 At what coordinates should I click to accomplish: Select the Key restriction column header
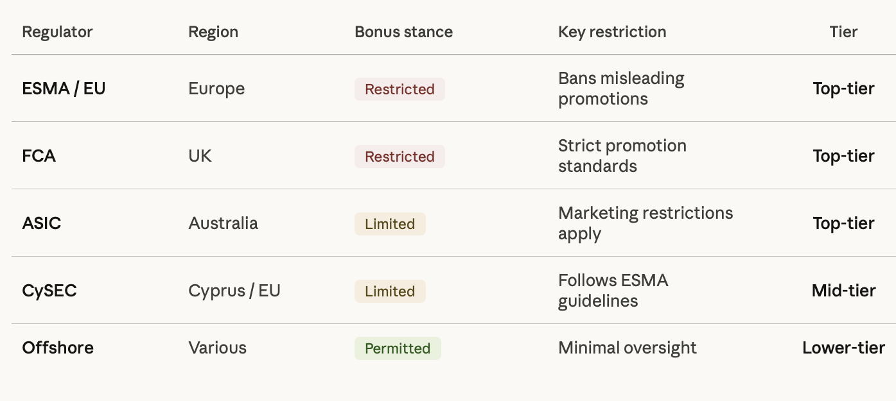(x=612, y=32)
